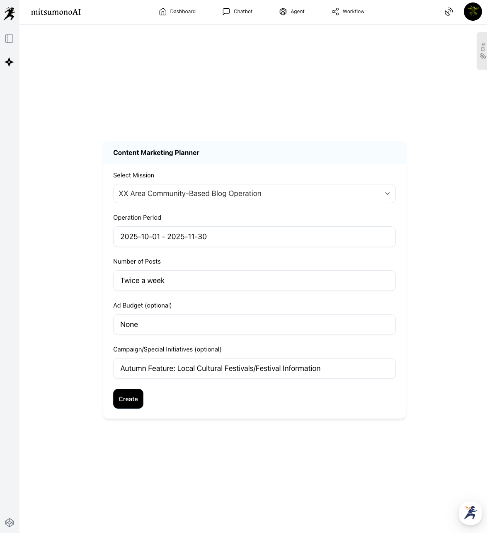Open the floating ninja assistant button
487x533 pixels.
[x=470, y=513]
